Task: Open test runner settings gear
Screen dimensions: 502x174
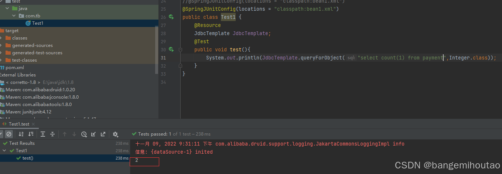Action: click(x=115, y=134)
